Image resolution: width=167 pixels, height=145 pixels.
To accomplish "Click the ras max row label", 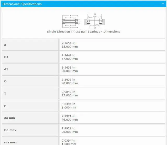I will pyautogui.click(x=10, y=142).
